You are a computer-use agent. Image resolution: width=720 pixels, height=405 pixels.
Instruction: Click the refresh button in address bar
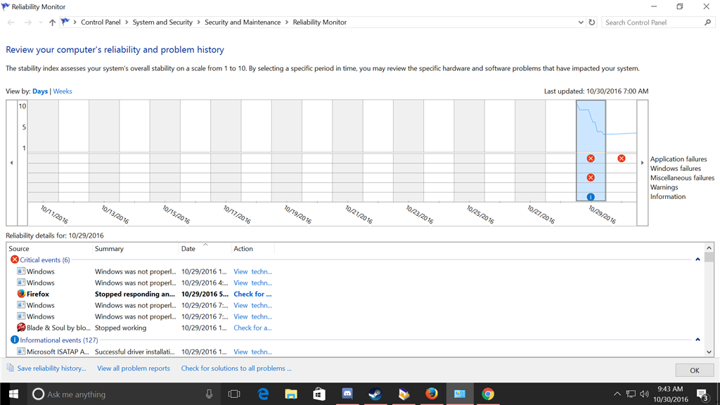592,22
